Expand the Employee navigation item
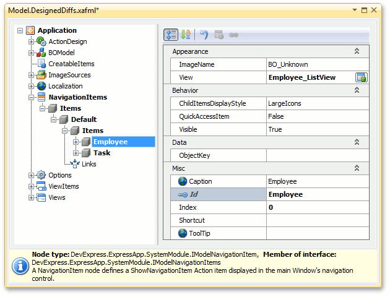The height and width of the screenshot is (297, 390). 76,142
